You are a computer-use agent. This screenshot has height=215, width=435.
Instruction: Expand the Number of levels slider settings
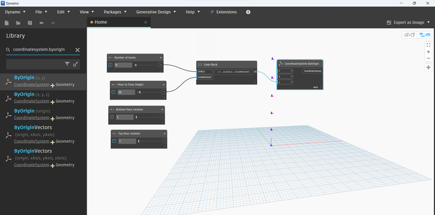(110, 65)
